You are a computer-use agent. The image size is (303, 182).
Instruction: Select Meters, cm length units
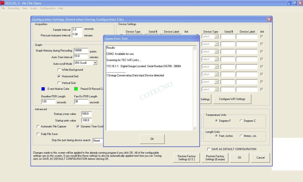coord(241,136)
